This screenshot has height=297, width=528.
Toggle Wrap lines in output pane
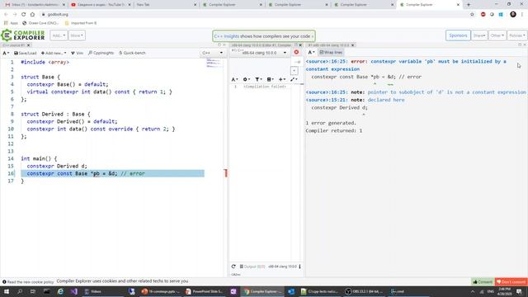click(x=331, y=53)
